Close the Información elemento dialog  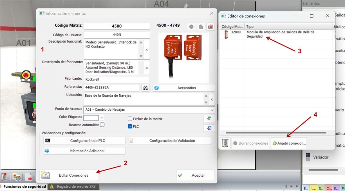212,13
